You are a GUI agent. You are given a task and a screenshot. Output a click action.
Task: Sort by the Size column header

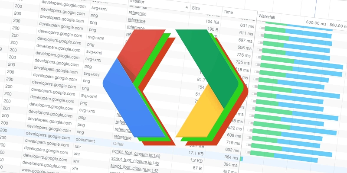[x=196, y=8]
